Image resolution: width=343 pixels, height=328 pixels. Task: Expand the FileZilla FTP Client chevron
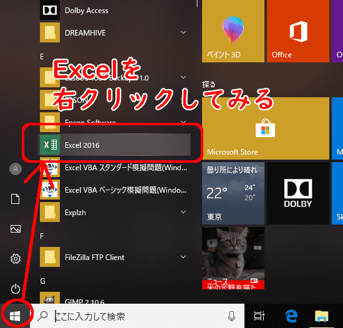[x=183, y=257]
